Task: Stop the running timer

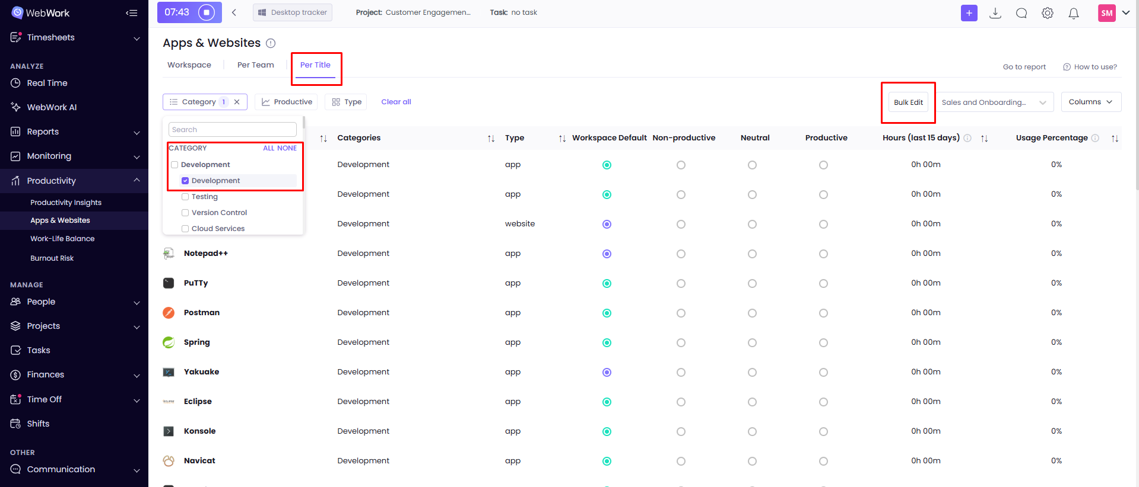Action: (x=206, y=12)
